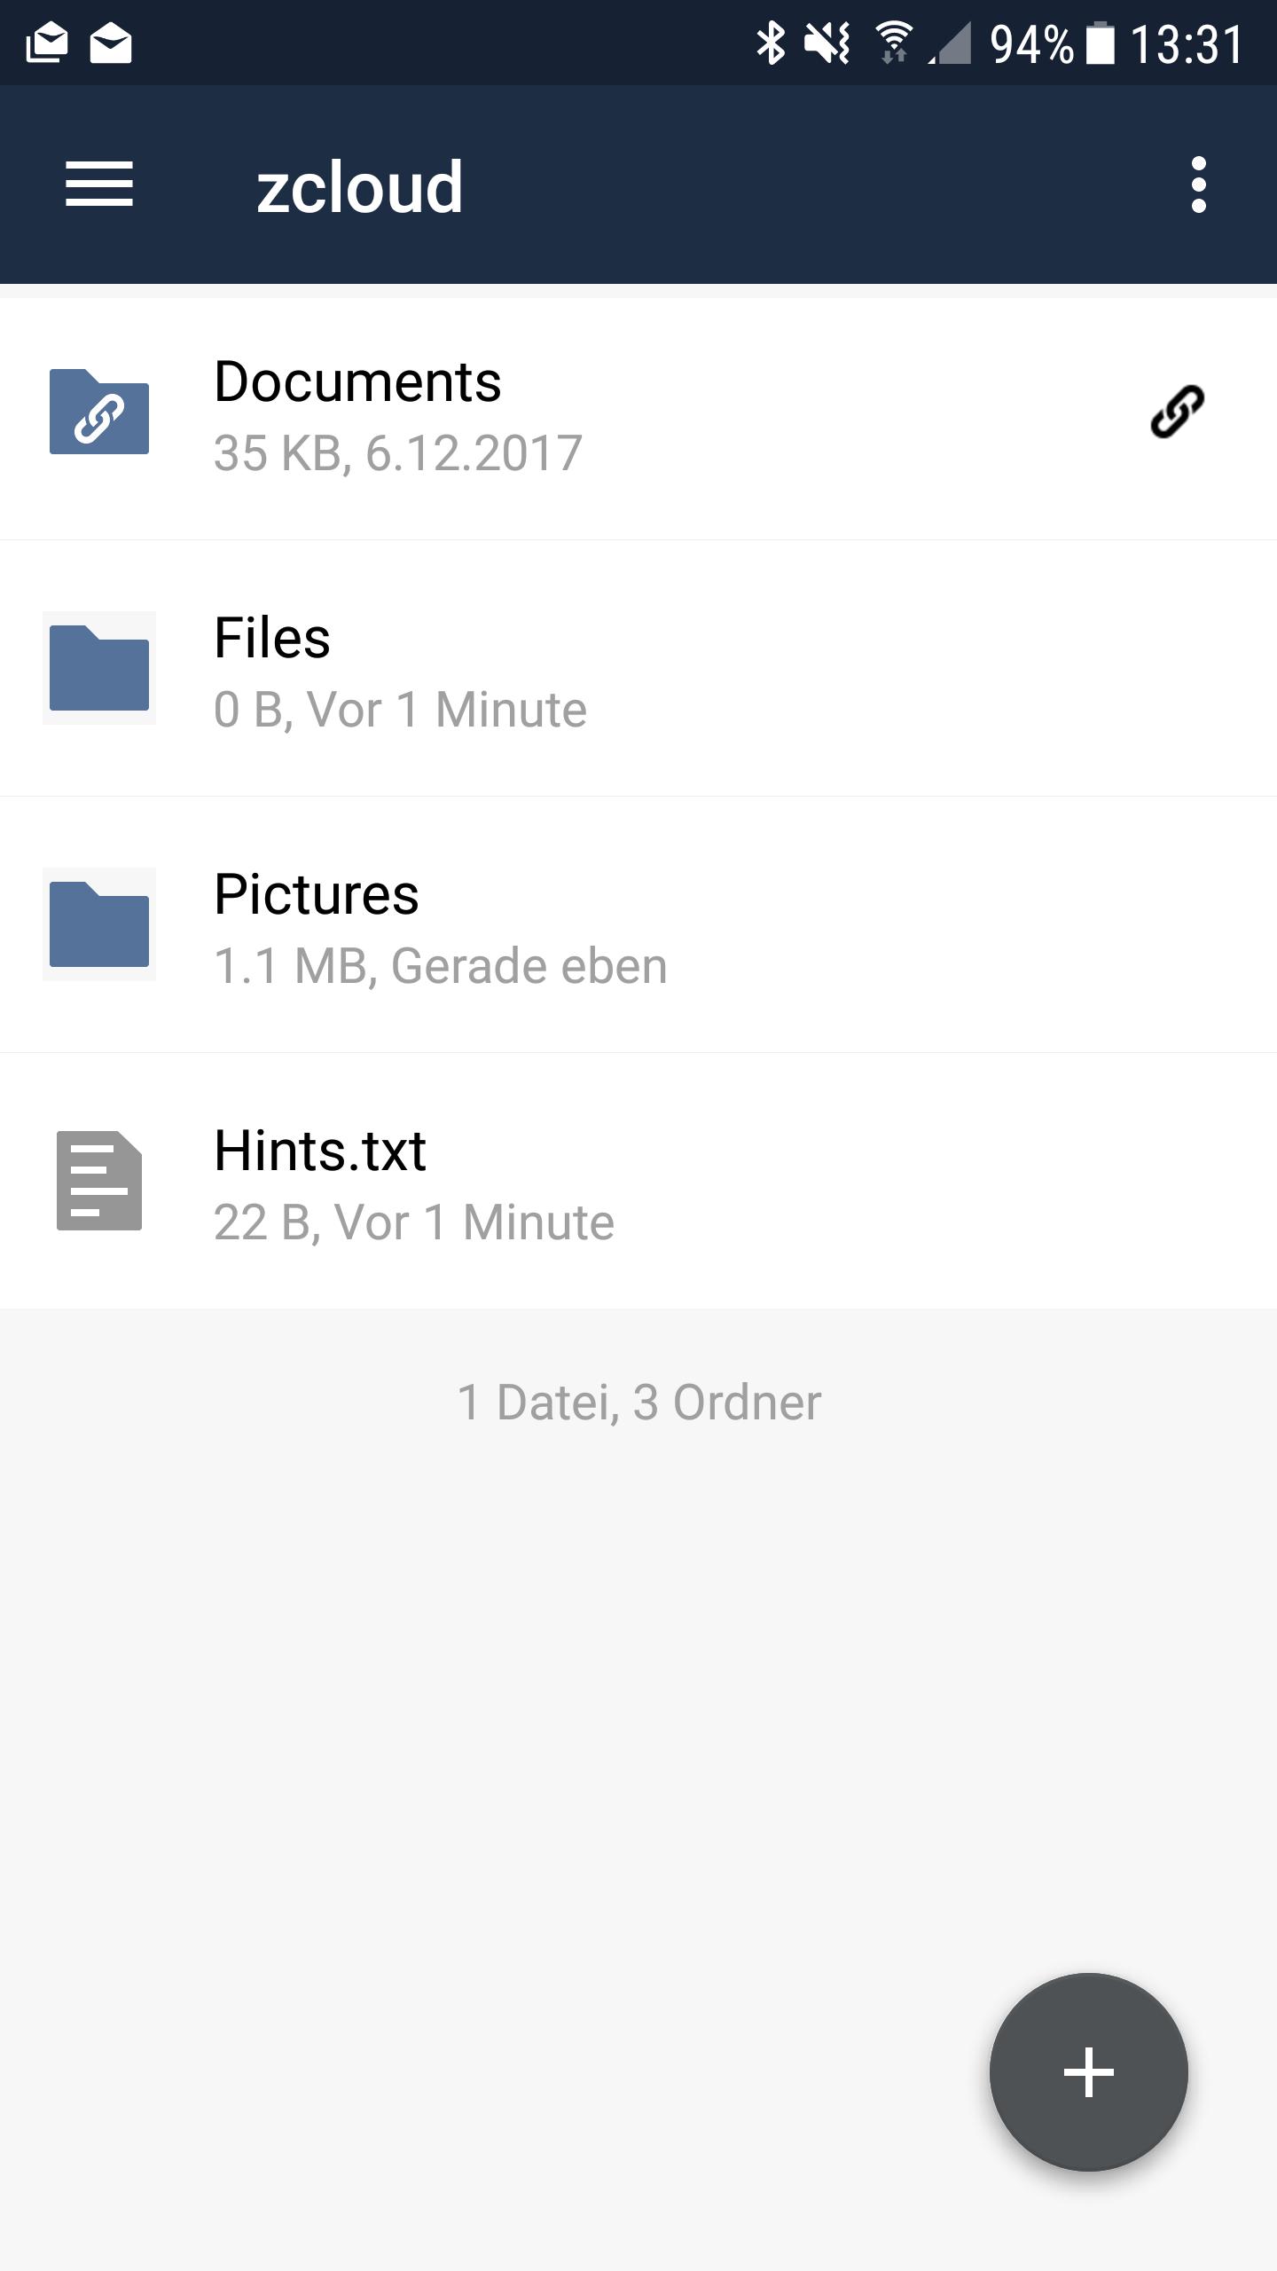Viewport: 1277px width, 2271px height.
Task: Open the Files folder
Action: [638, 668]
